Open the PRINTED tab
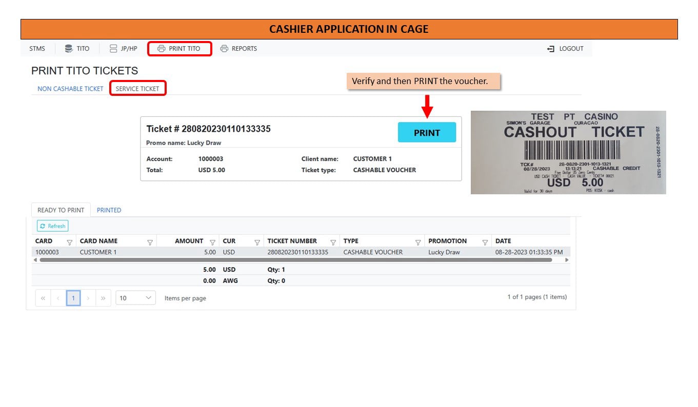This screenshot has height=407, width=698. click(x=109, y=210)
